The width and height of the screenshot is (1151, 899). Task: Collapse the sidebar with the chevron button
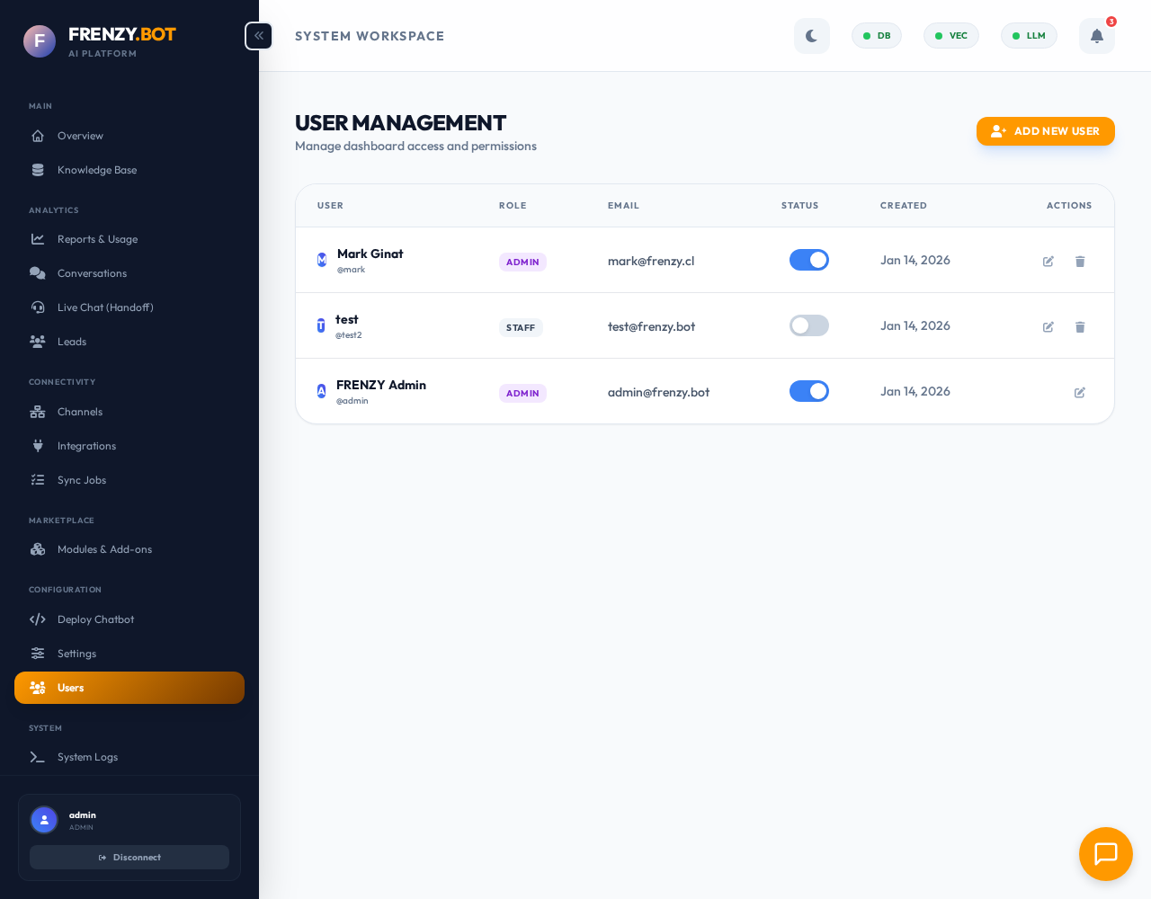(258, 35)
